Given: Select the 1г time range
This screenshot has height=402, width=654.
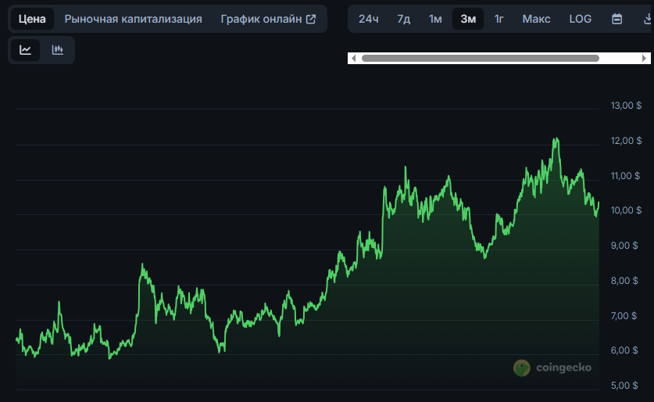Looking at the screenshot, I should tap(499, 19).
